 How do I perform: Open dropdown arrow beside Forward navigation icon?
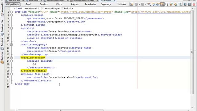[x=146, y=4]
